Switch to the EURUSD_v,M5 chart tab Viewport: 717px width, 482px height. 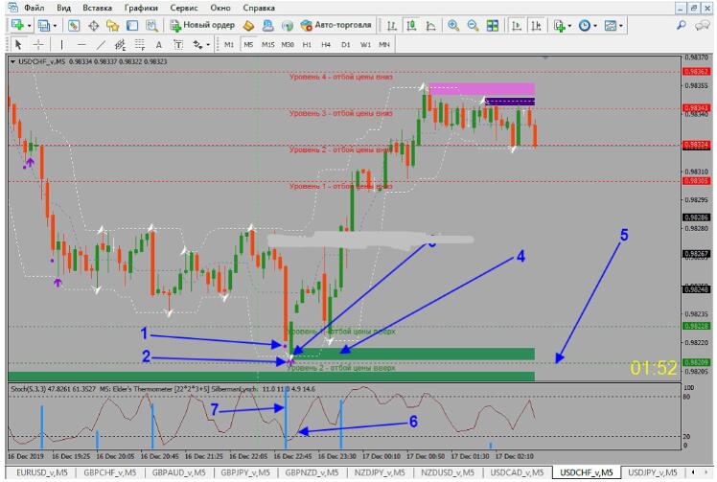pyautogui.click(x=41, y=472)
